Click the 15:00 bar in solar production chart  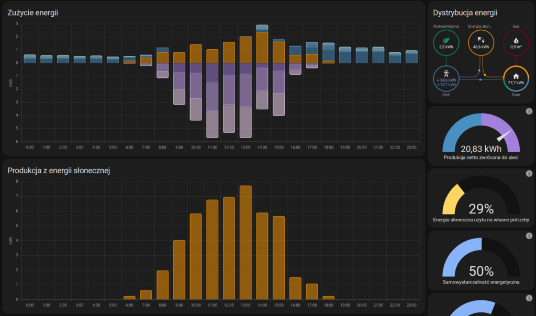coord(278,258)
